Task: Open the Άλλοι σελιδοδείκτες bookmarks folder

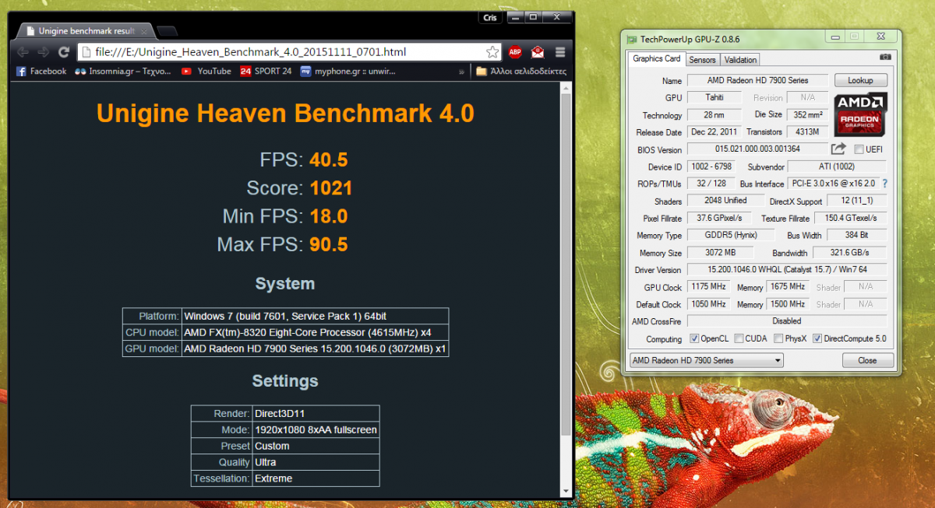Action: [521, 71]
